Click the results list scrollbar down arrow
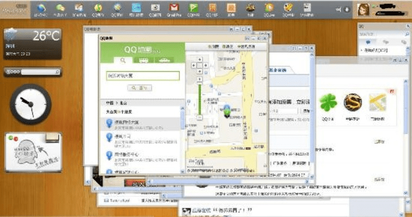Image resolution: width=412 pixels, height=217 pixels. click(x=183, y=171)
